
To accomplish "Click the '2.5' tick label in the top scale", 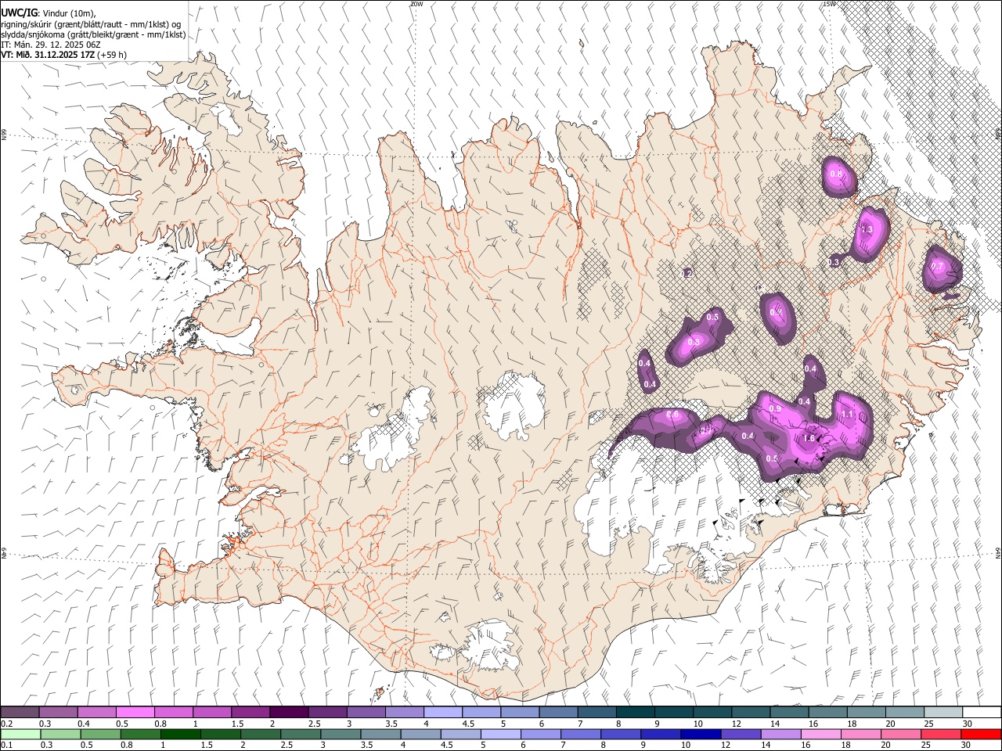I will coord(314,724).
